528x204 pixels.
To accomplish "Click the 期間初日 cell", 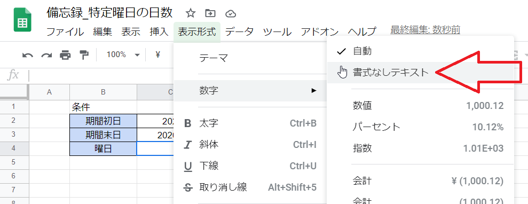I will (x=104, y=121).
